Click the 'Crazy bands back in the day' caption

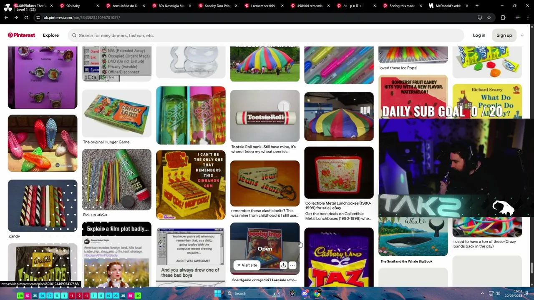point(485,244)
